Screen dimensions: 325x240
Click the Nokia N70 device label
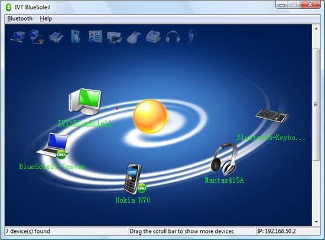point(133,200)
